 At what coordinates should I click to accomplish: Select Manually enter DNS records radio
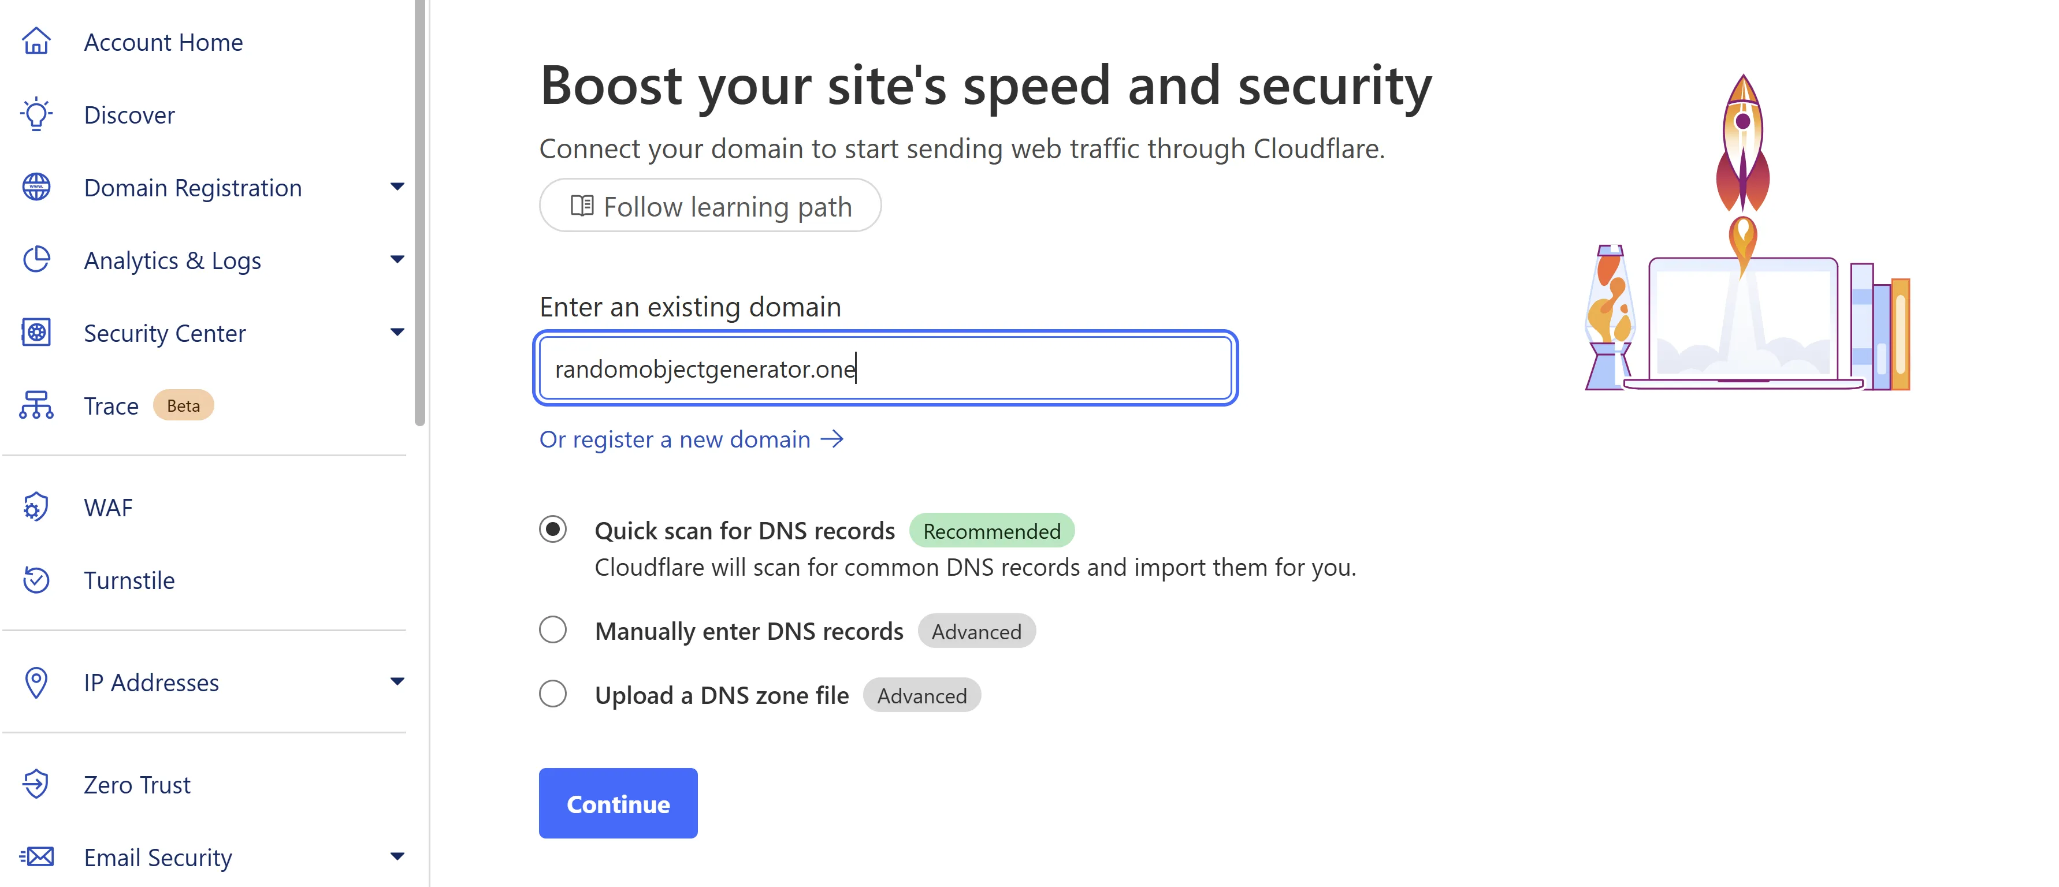[x=552, y=629]
